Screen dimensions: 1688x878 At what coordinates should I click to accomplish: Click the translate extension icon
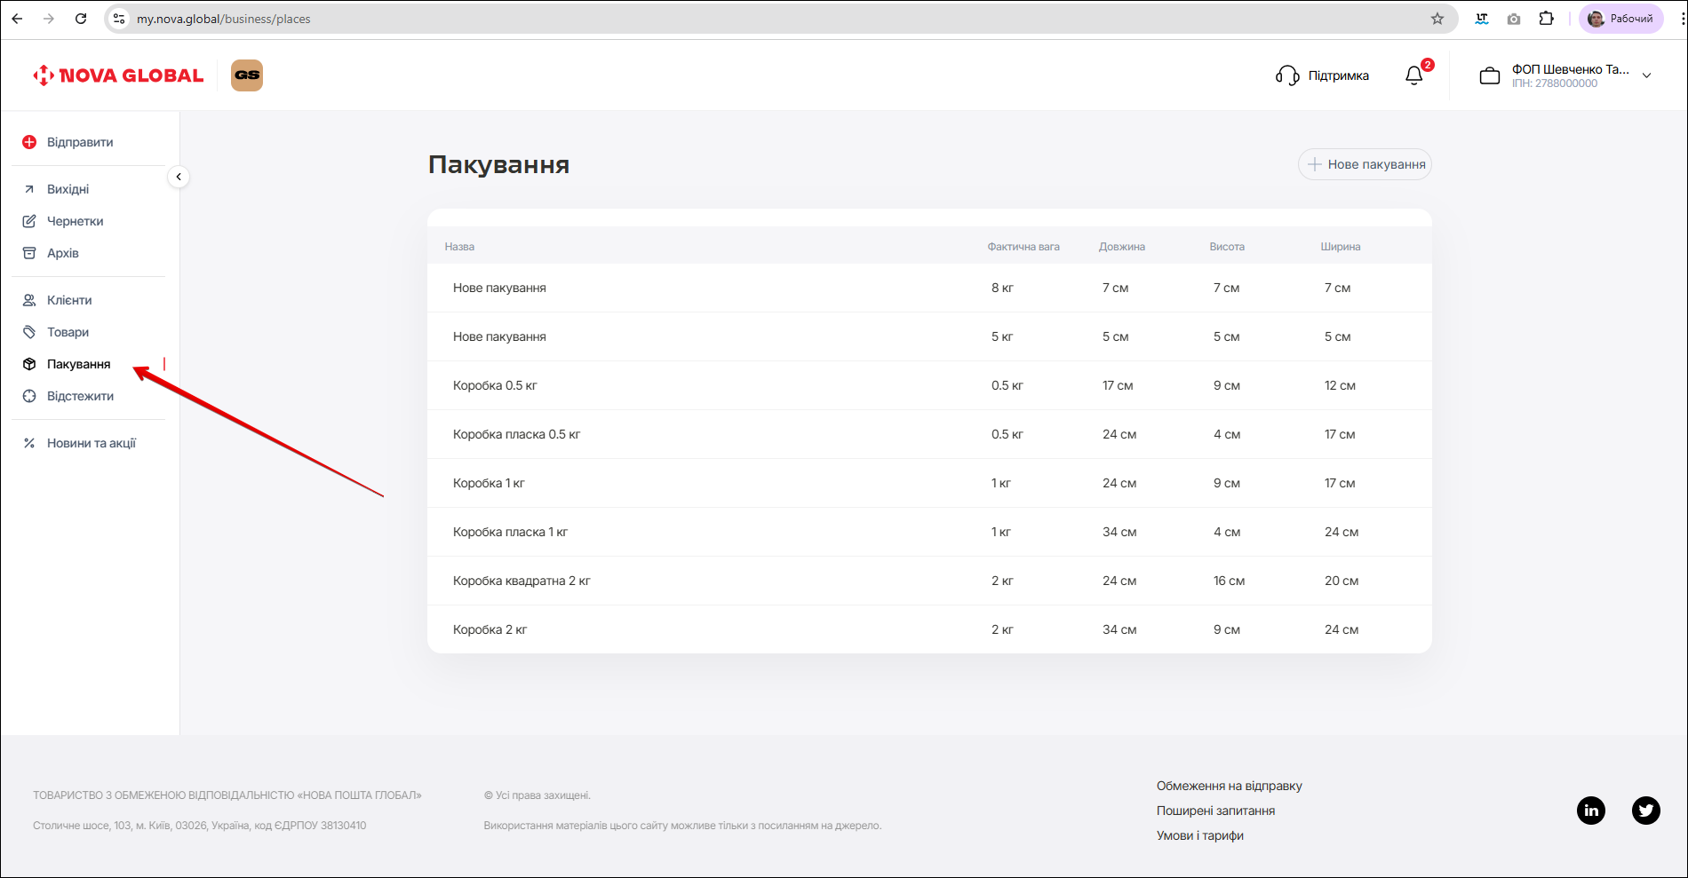(x=1482, y=19)
